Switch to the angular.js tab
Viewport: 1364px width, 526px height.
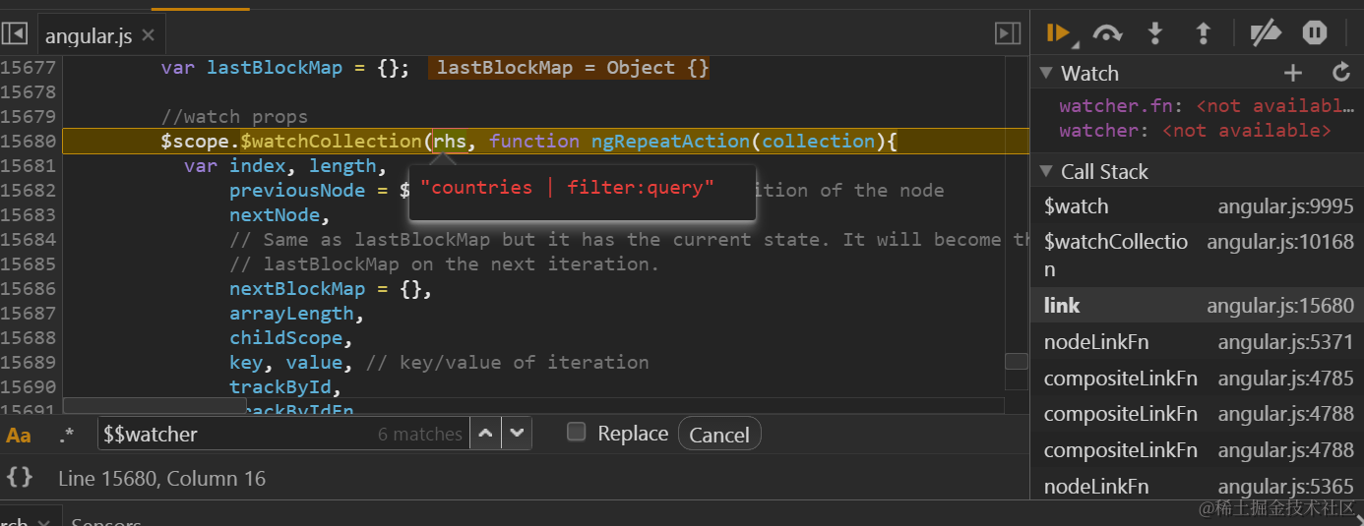coord(89,36)
